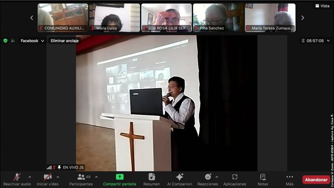Open Facebook live stream dropdown

coord(32,41)
